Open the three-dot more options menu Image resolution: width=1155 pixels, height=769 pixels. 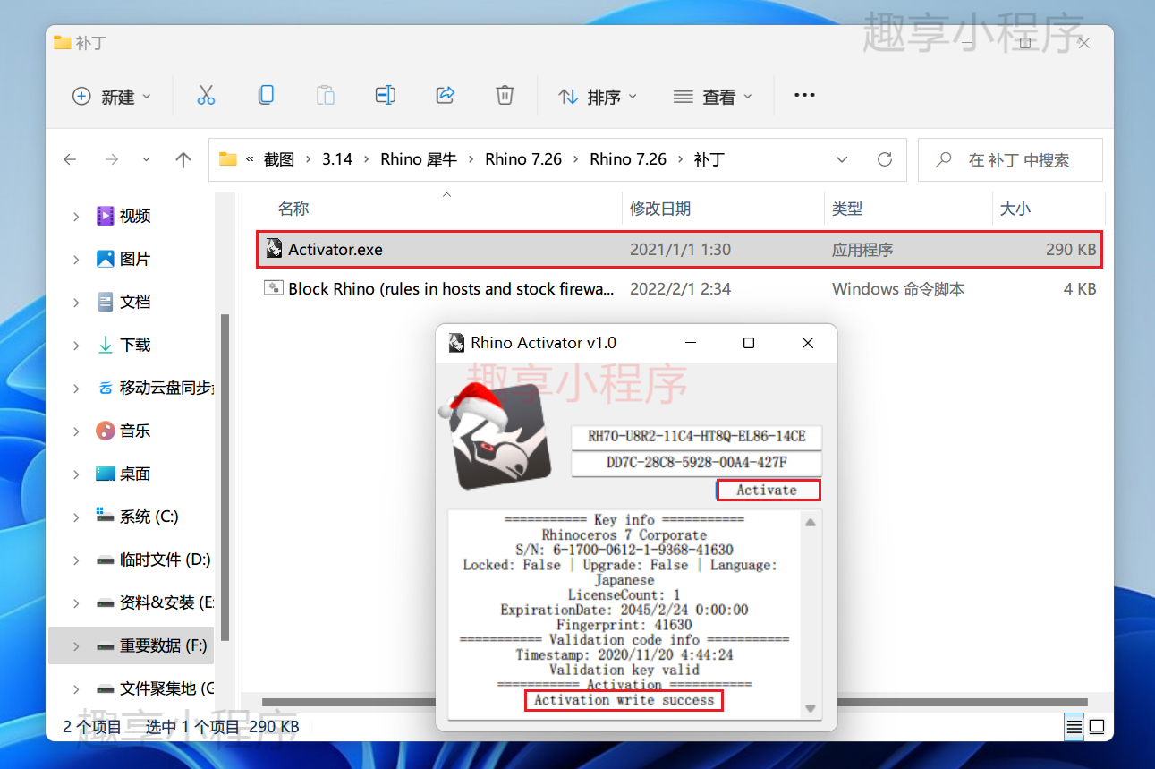804,96
